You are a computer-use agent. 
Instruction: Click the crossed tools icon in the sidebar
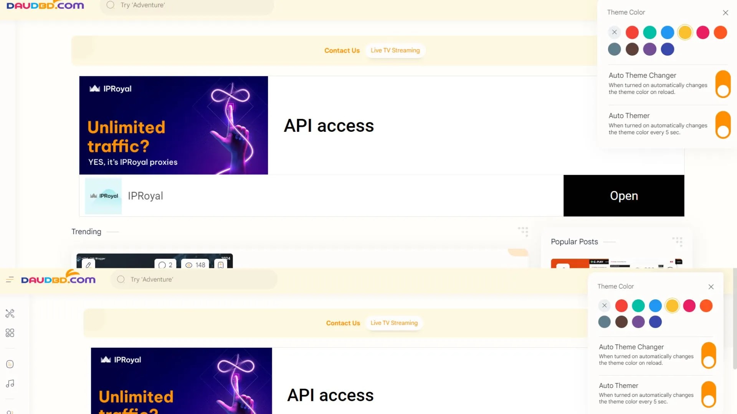coord(10,314)
